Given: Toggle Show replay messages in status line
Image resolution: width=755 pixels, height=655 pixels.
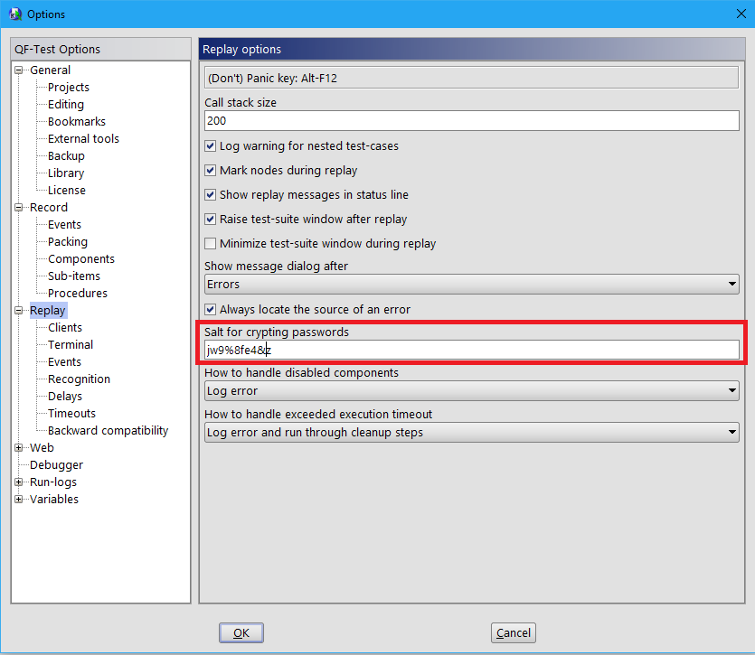Looking at the screenshot, I should click(x=211, y=194).
